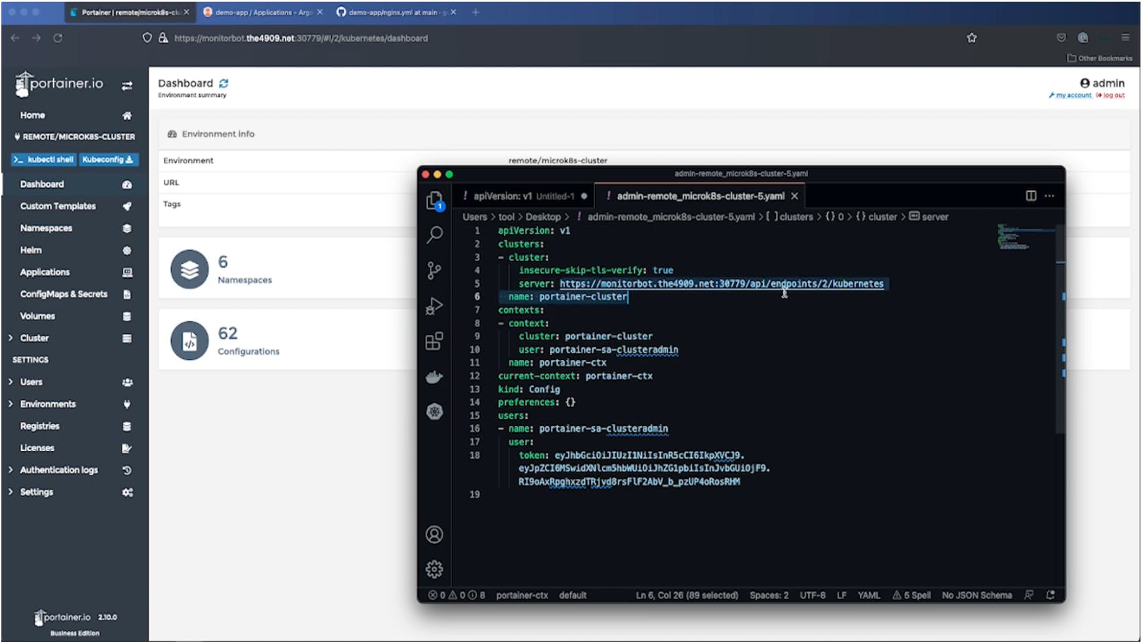Click the site lock icon in address bar
The height and width of the screenshot is (642, 1142).
163,38
